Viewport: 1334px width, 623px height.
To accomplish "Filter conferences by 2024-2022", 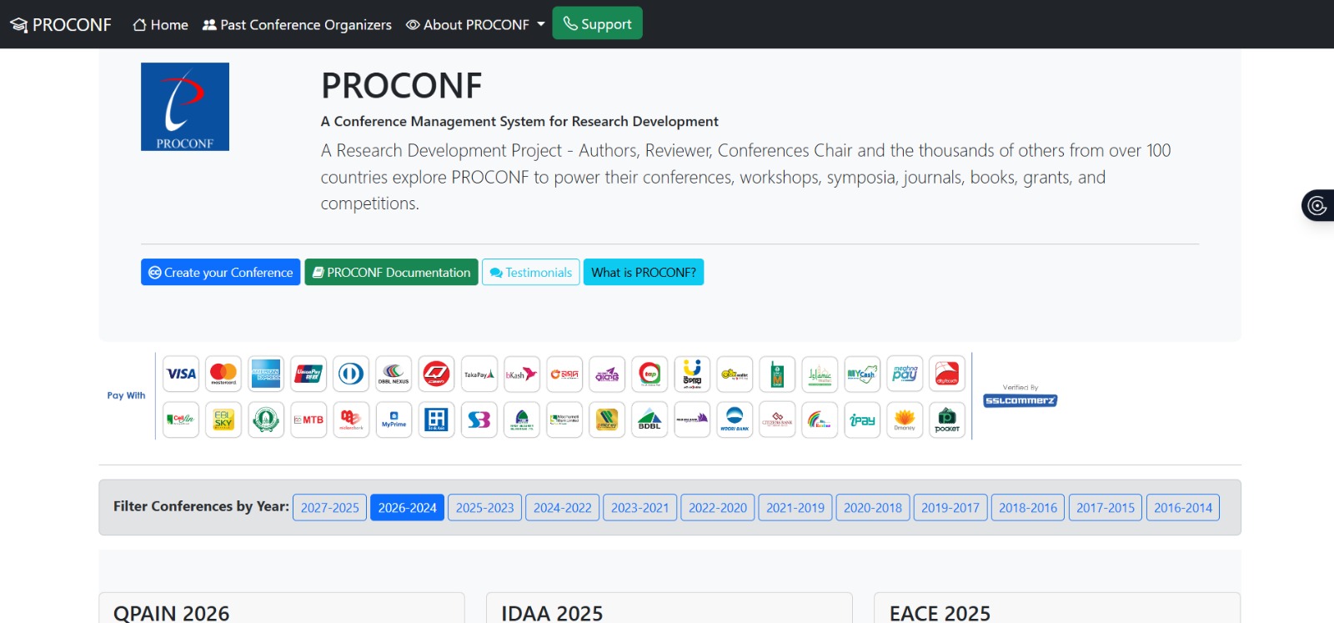I will 563,507.
